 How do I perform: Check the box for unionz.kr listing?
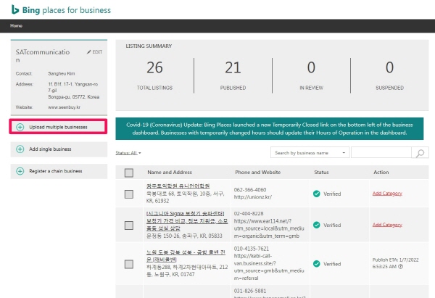coord(129,194)
